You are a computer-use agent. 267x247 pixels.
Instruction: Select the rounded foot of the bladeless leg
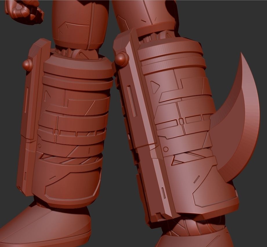click(47, 226)
